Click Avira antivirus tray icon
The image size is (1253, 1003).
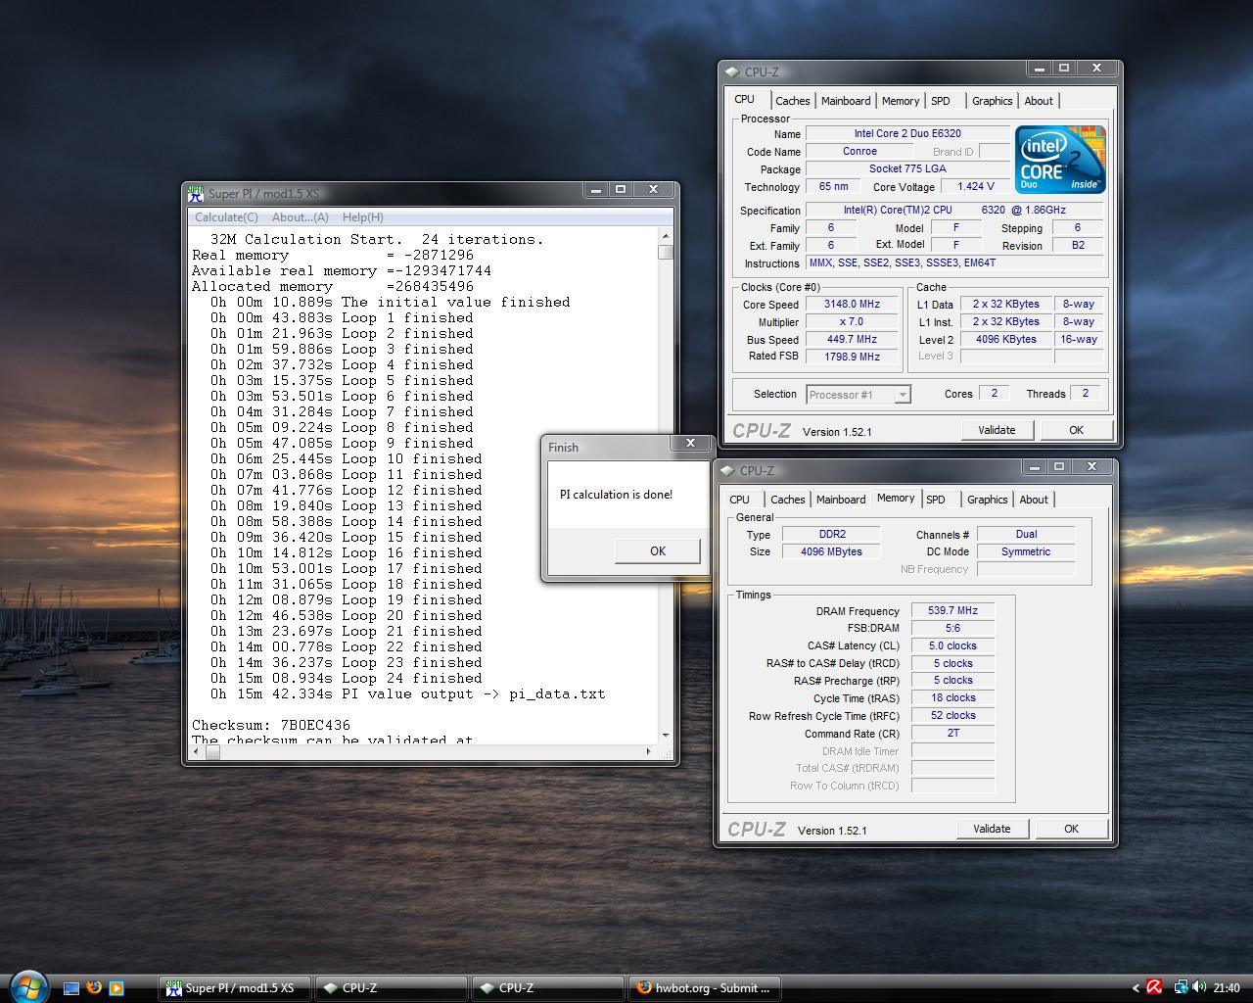(x=1154, y=988)
